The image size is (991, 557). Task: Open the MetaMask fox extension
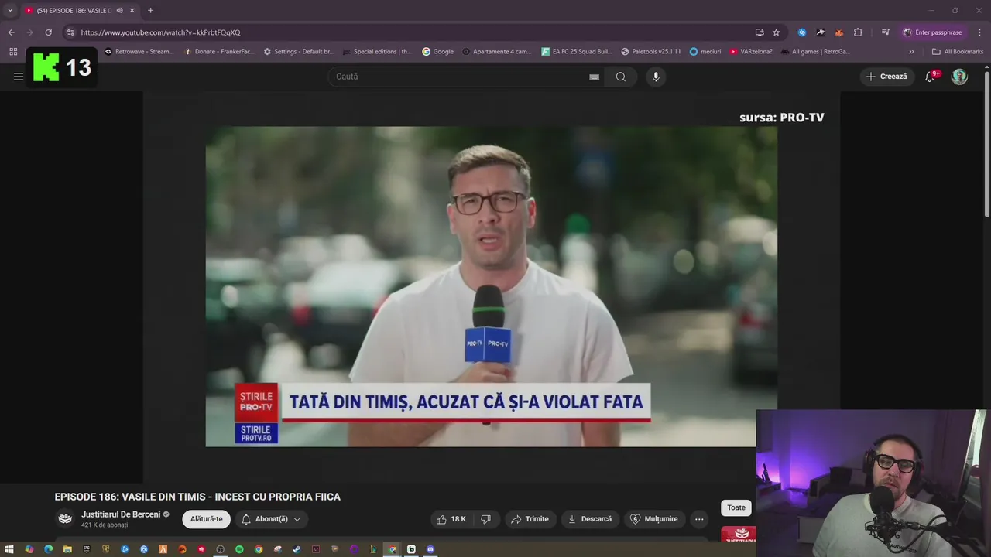click(839, 32)
